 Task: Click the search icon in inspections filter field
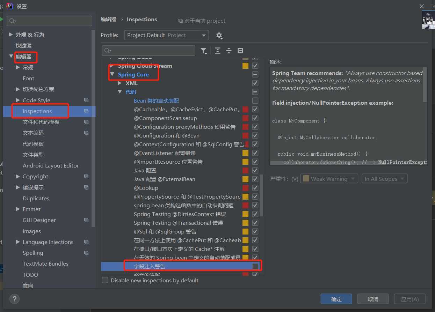(x=108, y=51)
